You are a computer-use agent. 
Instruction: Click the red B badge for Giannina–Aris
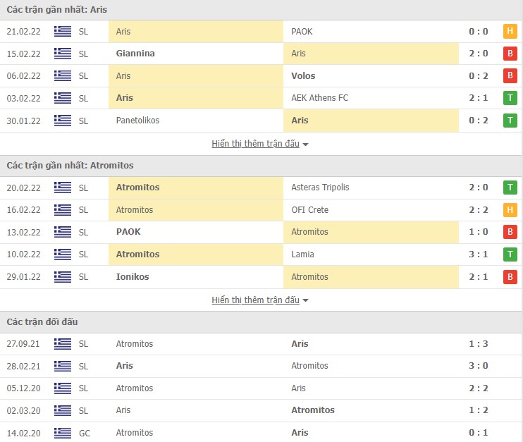click(x=510, y=54)
